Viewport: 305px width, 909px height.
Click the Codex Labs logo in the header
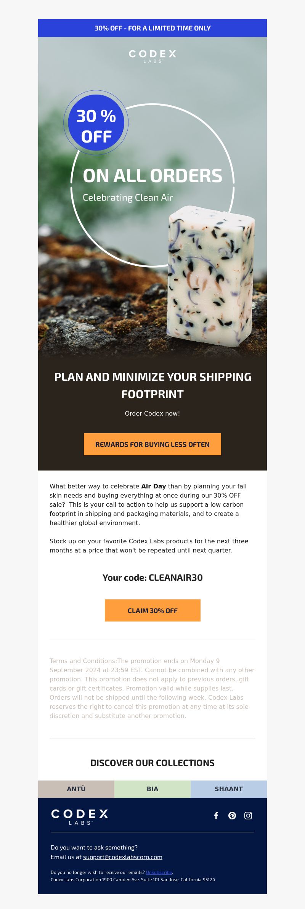pyautogui.click(x=152, y=56)
